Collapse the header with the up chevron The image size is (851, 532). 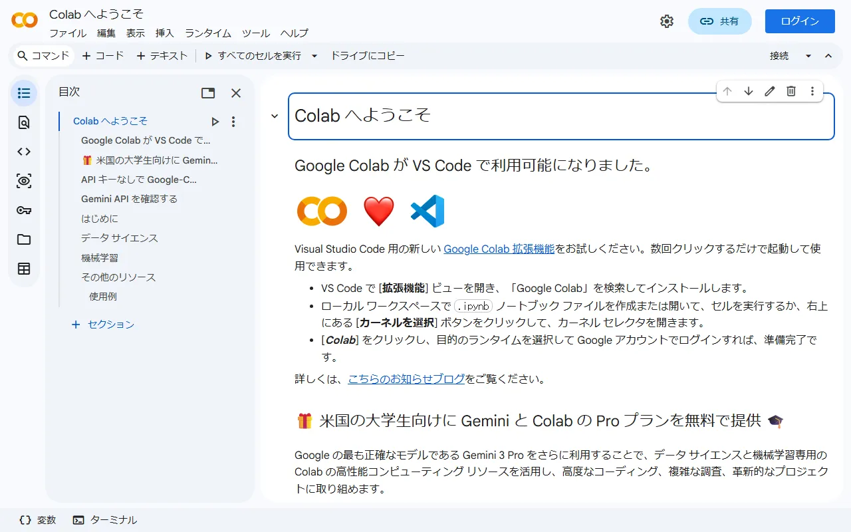(828, 56)
